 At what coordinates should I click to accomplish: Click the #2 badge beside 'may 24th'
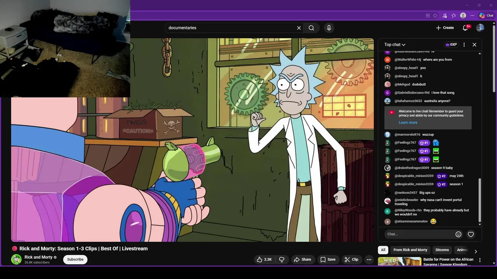coord(441,176)
